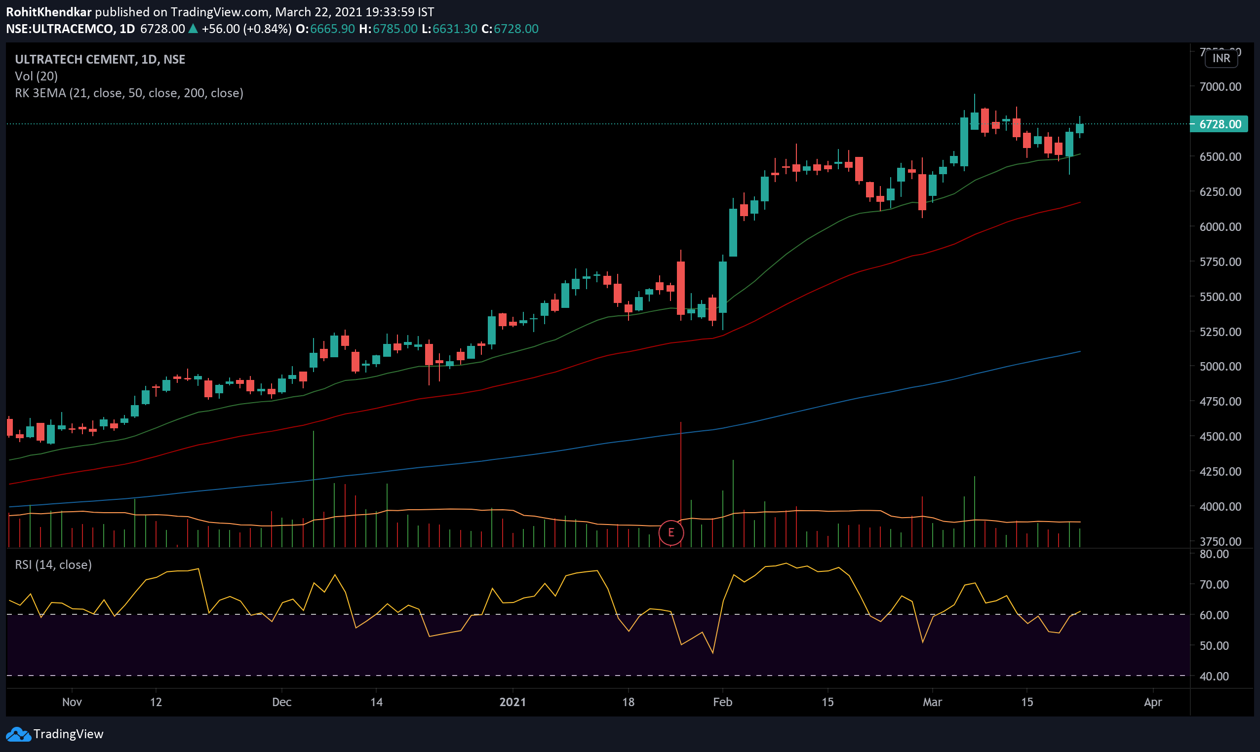This screenshot has width=1260, height=752.
Task: Click the TradingView text link
Action: pos(69,734)
